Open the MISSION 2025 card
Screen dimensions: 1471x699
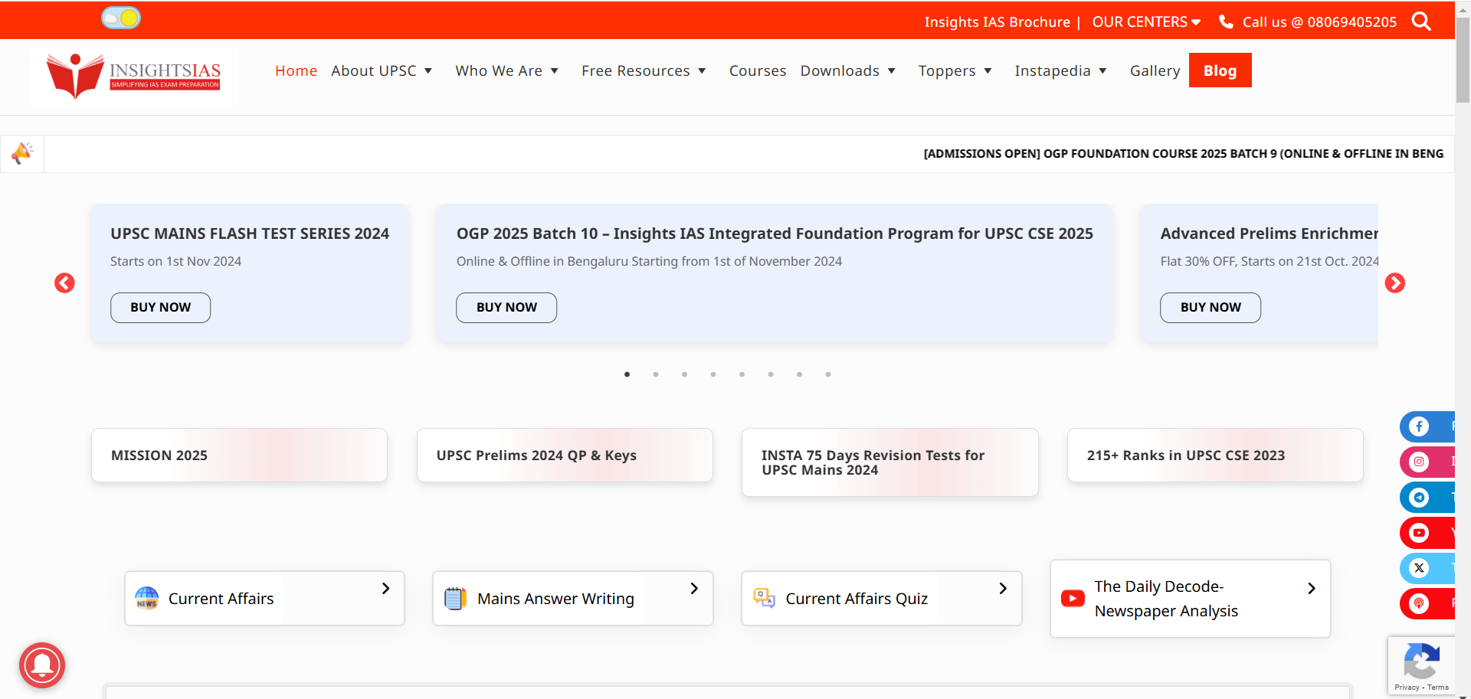[x=239, y=455]
